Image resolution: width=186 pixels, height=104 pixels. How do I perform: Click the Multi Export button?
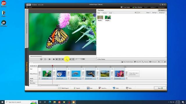pos(63,88)
